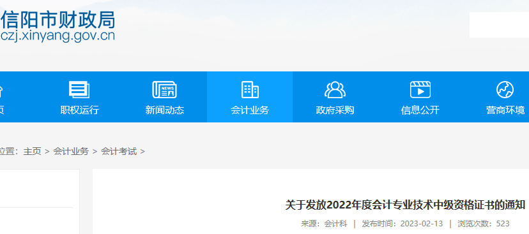Click the czj.xinyang.gov.cn address text
The width and height of the screenshot is (529, 234).
point(57,36)
